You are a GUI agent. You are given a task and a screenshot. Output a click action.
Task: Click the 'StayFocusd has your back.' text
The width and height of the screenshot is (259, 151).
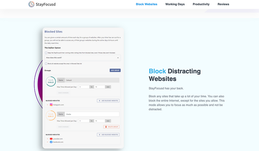[x=166, y=88]
